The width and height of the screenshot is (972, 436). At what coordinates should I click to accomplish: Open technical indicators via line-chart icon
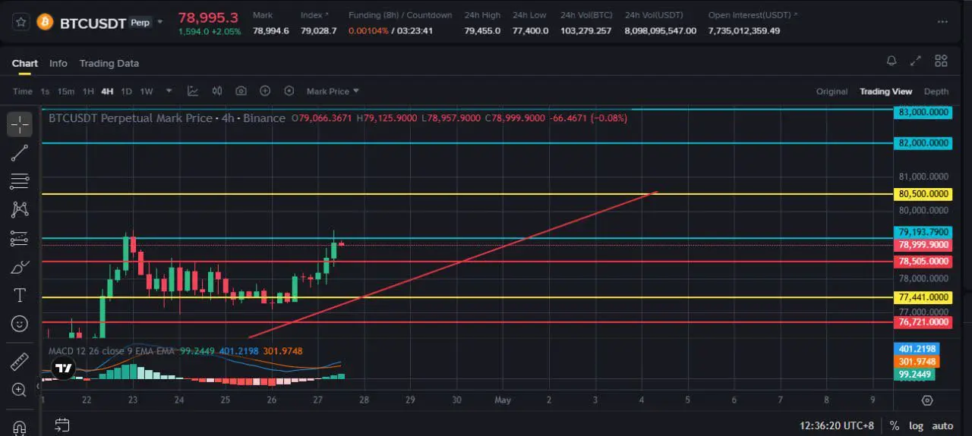tap(193, 91)
